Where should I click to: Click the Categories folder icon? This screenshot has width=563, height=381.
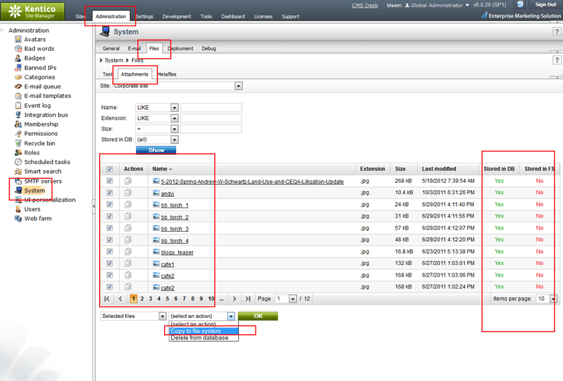(x=18, y=77)
